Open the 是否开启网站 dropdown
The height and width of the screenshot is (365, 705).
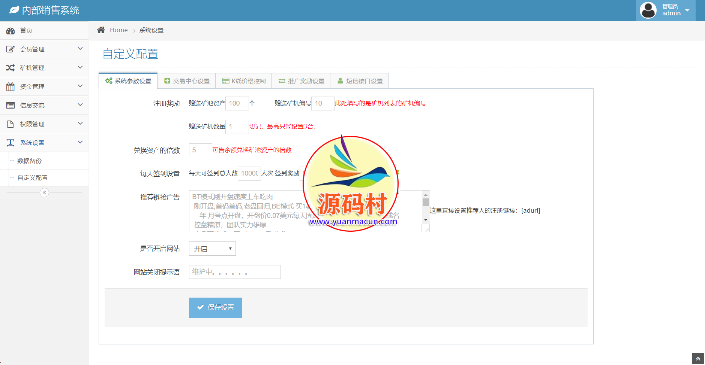(212, 249)
